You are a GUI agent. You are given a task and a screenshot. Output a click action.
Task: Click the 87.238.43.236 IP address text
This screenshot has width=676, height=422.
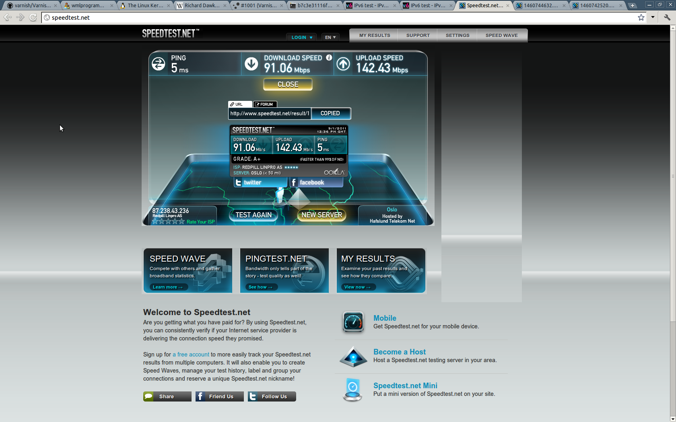tap(171, 211)
